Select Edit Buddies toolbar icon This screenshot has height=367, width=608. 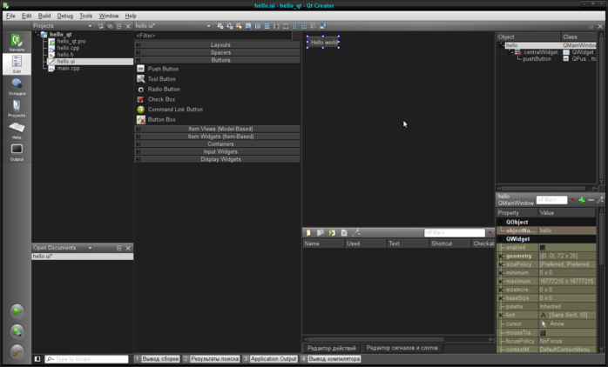239,26
